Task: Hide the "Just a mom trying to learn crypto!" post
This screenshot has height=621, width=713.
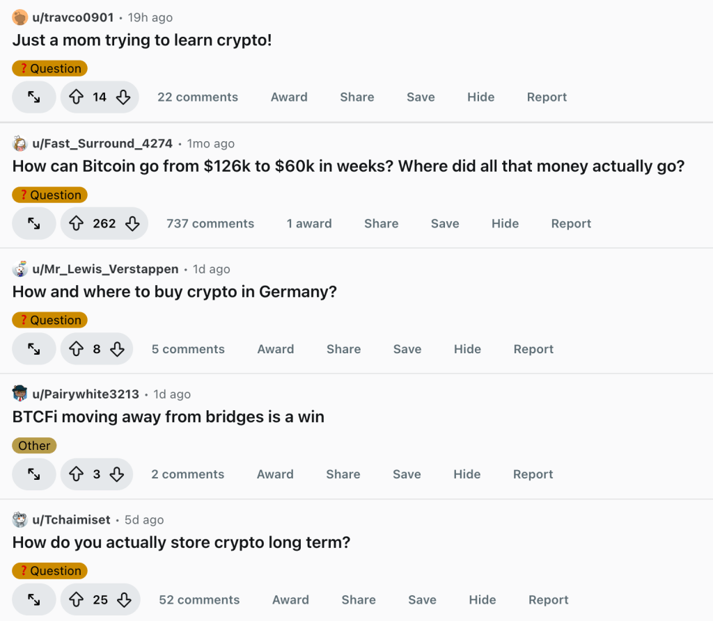Action: pyautogui.click(x=480, y=97)
